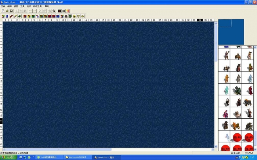Open the chalice artifacts palette

coord(78,16)
